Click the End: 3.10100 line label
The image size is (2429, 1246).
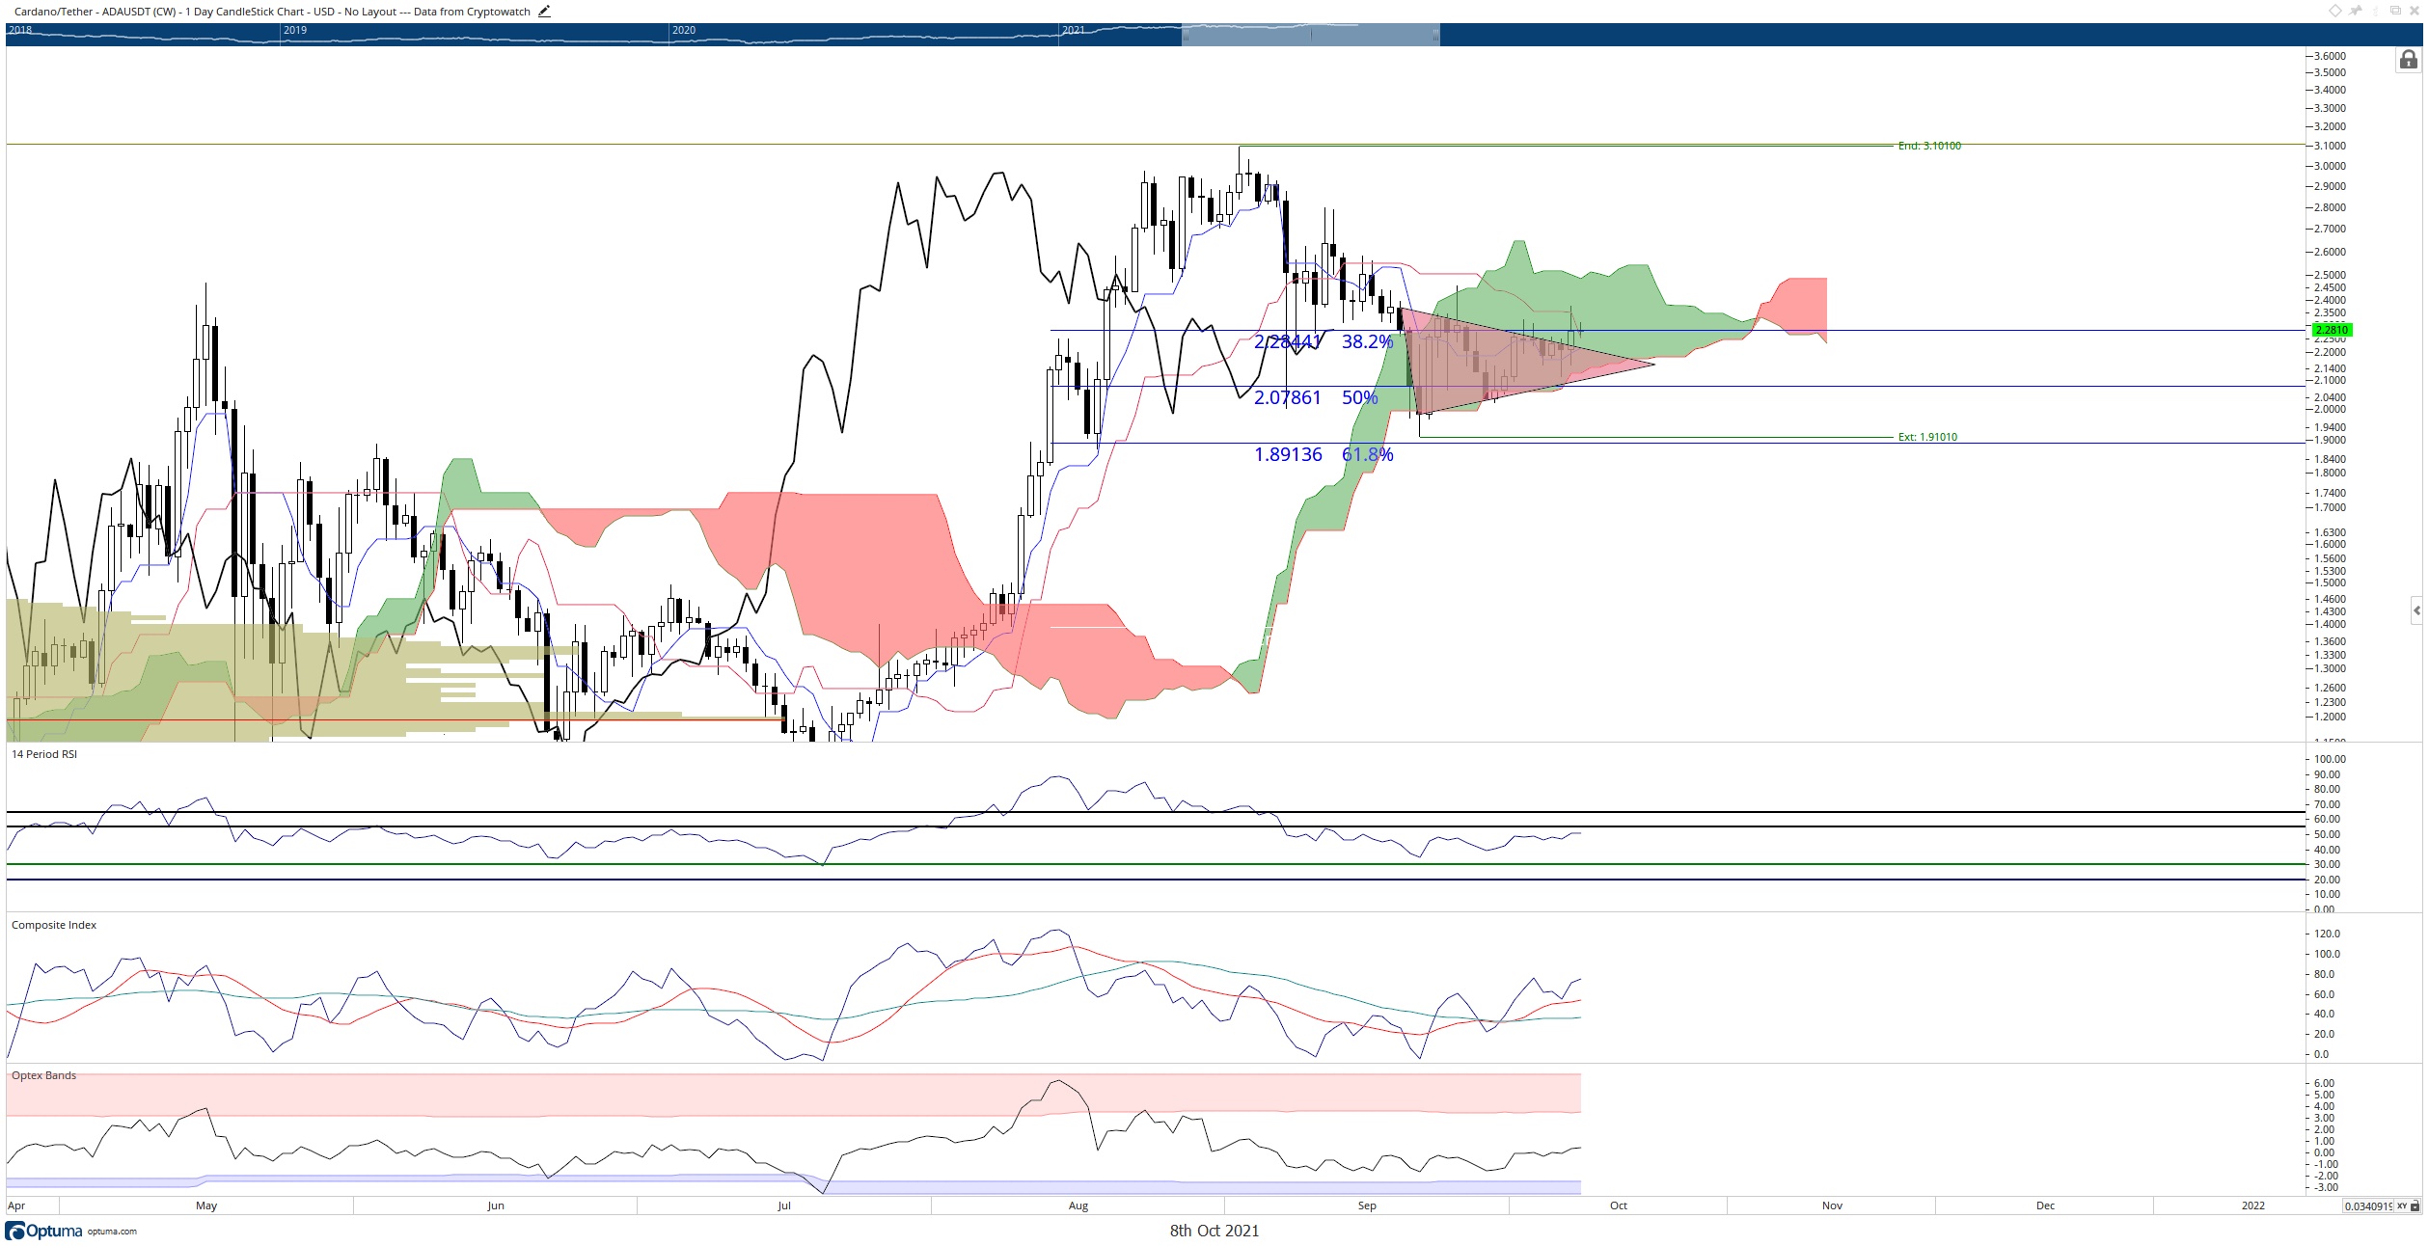(1928, 146)
